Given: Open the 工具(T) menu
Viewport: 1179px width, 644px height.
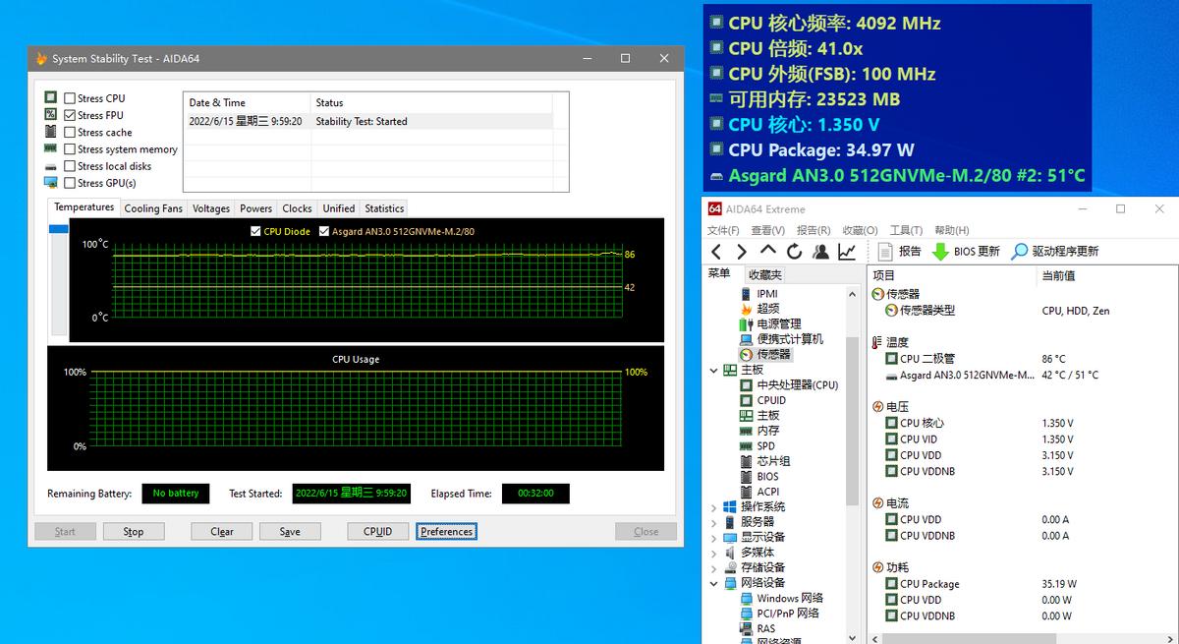Looking at the screenshot, I should click(906, 230).
